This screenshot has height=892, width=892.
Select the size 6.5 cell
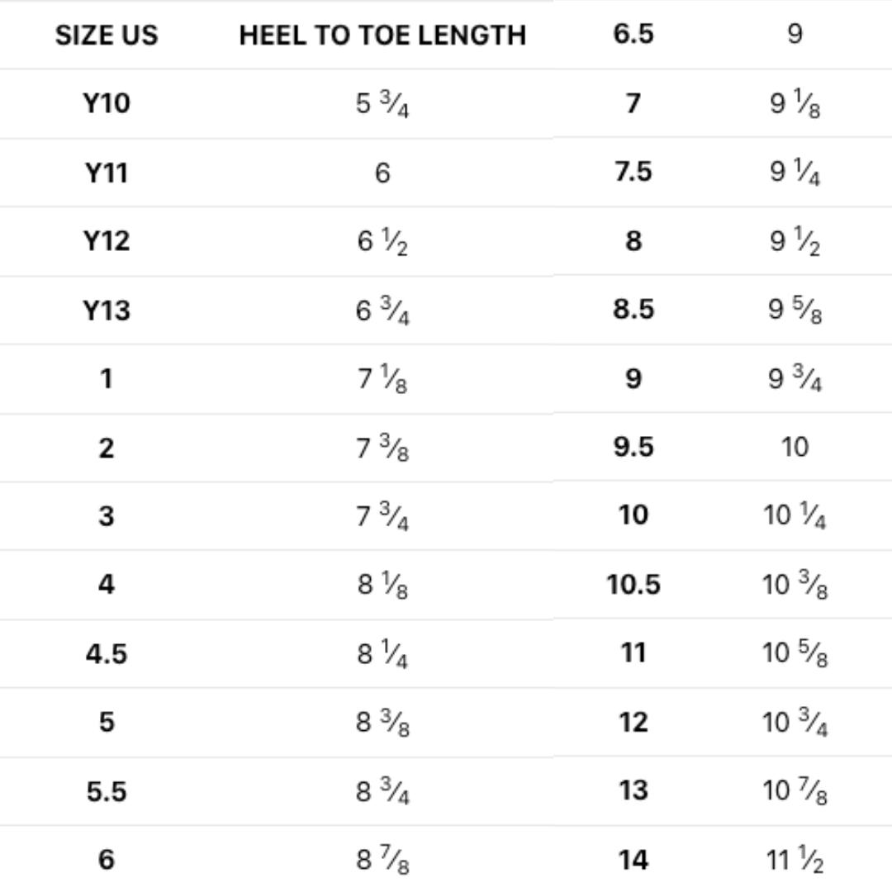633,35
